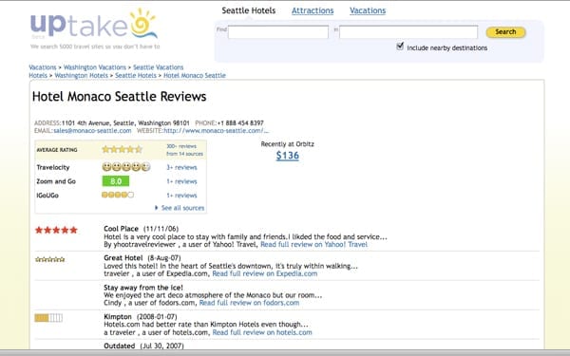This screenshot has height=356, width=570.
Task: Click the IGoUGo circle rating icons
Action: pos(118,195)
